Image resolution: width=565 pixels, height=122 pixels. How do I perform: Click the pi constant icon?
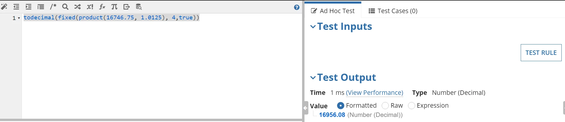(114, 7)
